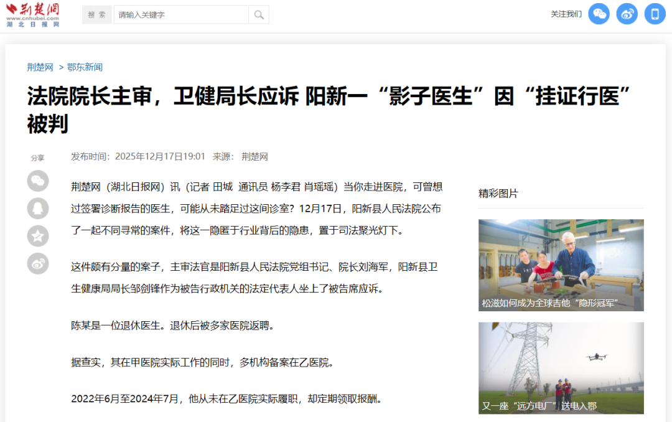Go to 荆楚网 breadcrumb link
Viewport: 672px width, 422px height.
point(40,67)
